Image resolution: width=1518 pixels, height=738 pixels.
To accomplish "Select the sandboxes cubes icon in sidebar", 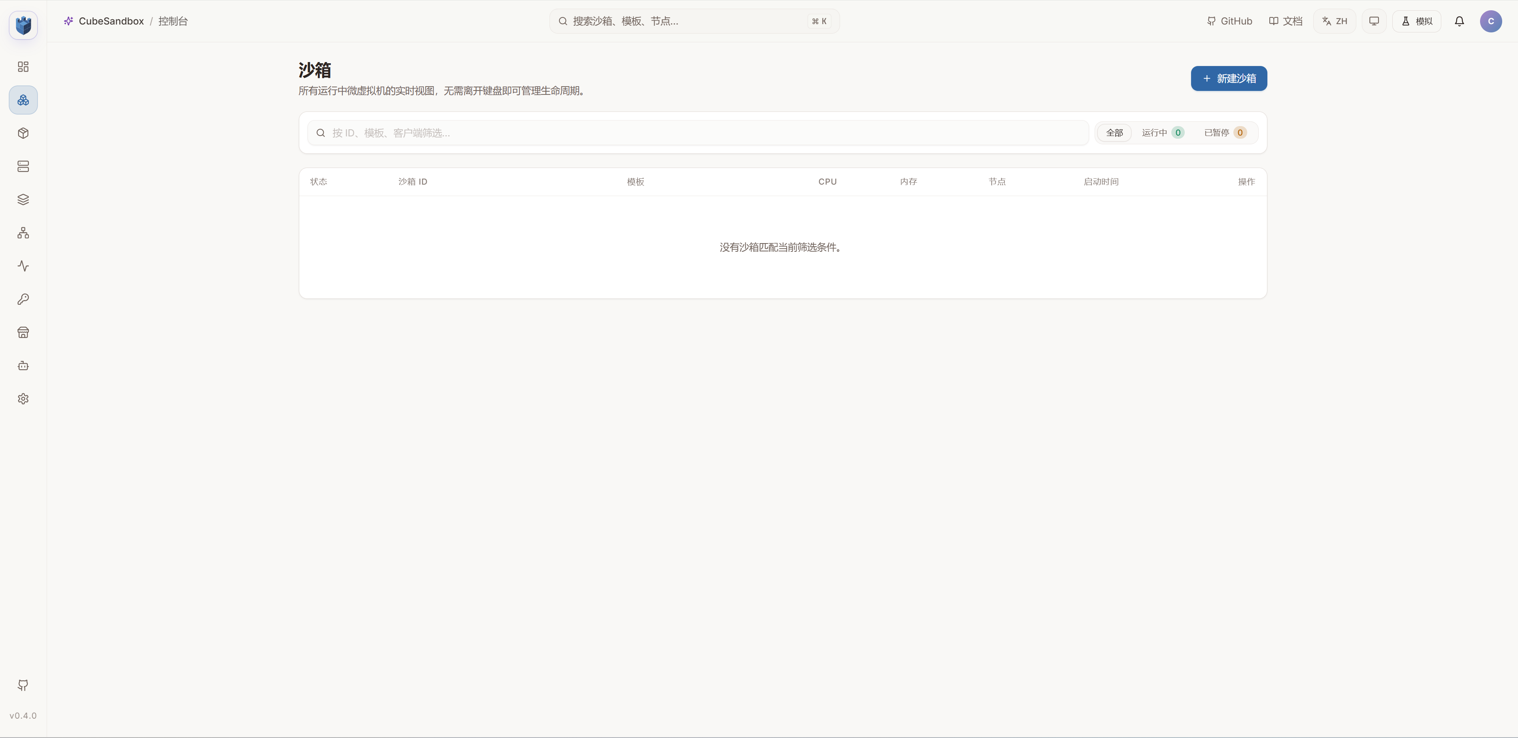I will coord(24,100).
